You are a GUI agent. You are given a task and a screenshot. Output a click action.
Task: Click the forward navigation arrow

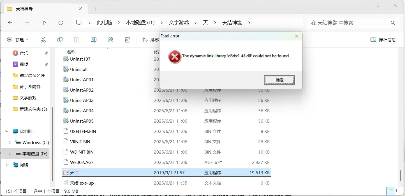tap(27, 23)
